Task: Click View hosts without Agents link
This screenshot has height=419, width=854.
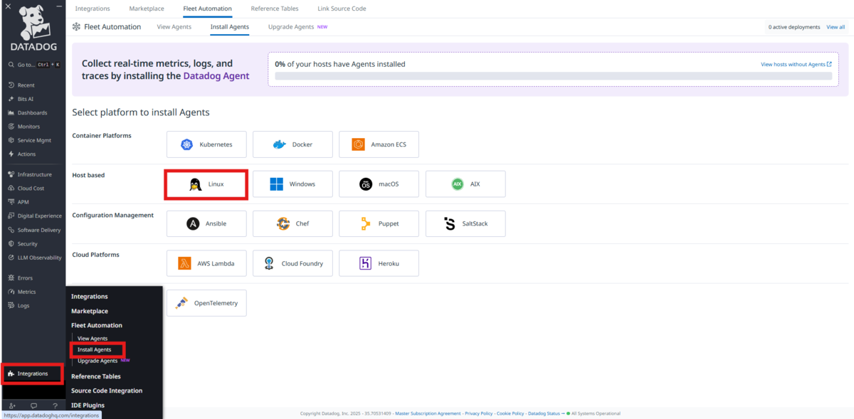Action: coord(796,64)
